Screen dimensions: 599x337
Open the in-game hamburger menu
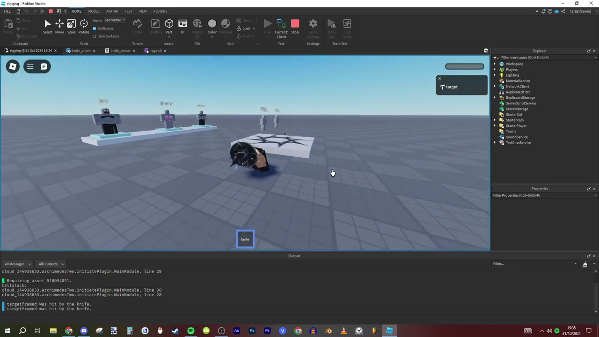pyautogui.click(x=30, y=66)
